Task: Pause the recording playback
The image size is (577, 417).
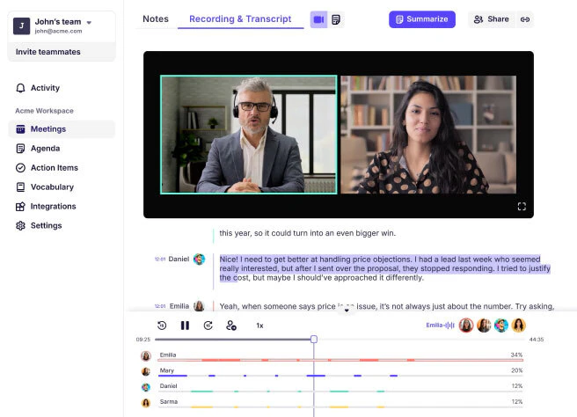Action: click(x=185, y=326)
